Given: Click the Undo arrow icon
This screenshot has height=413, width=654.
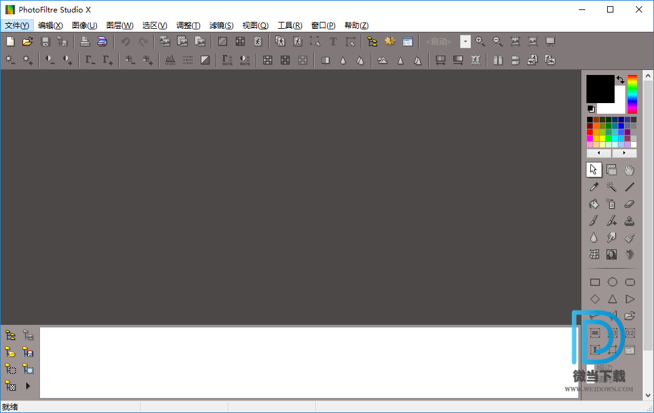Looking at the screenshot, I should point(126,41).
